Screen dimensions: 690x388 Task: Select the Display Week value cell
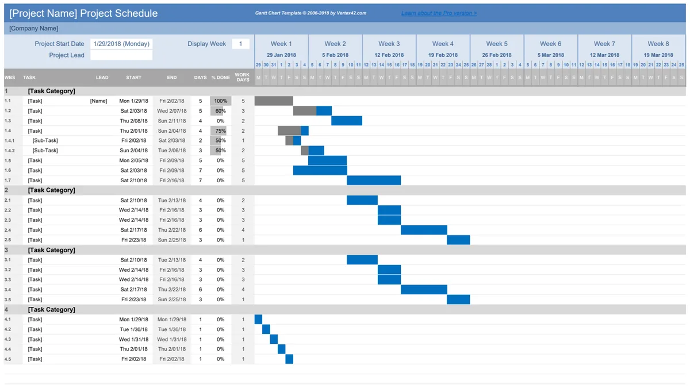pyautogui.click(x=241, y=44)
